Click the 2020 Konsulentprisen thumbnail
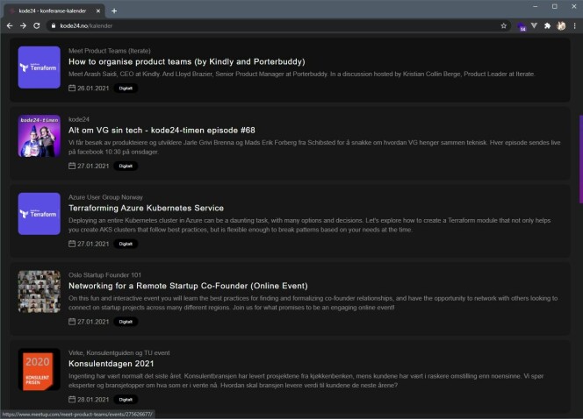 [39, 369]
